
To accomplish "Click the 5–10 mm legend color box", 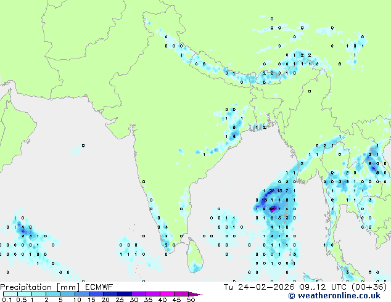I will pos(67,294).
